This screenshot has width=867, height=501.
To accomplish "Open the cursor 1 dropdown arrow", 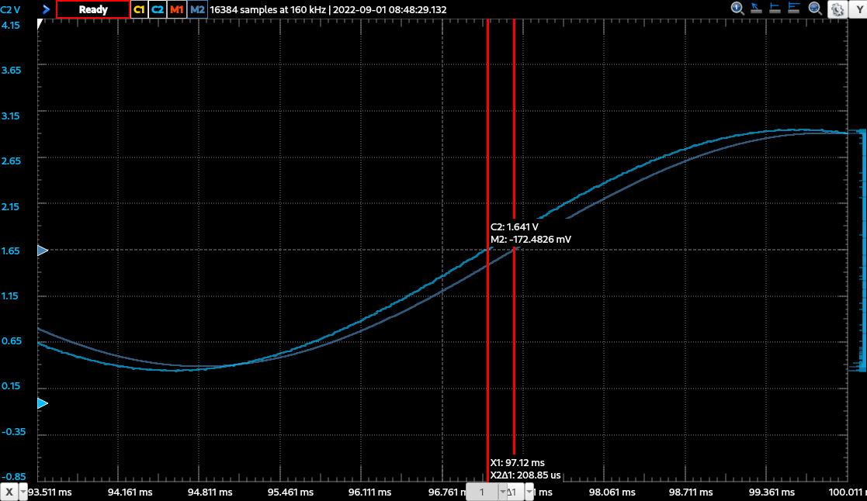I will (x=503, y=492).
